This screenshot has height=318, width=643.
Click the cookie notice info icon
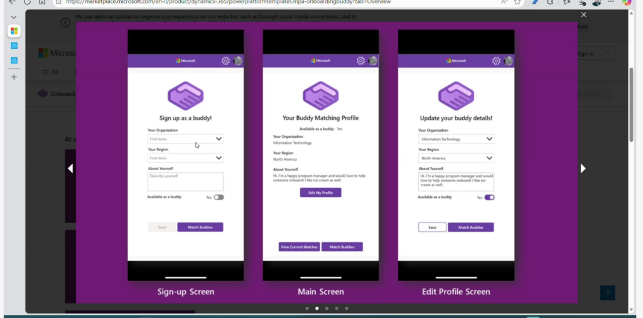(65, 23)
